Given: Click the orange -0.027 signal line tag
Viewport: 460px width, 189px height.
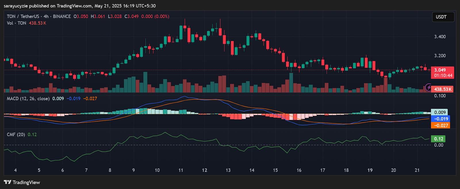Looking at the screenshot, I should coord(441,125).
